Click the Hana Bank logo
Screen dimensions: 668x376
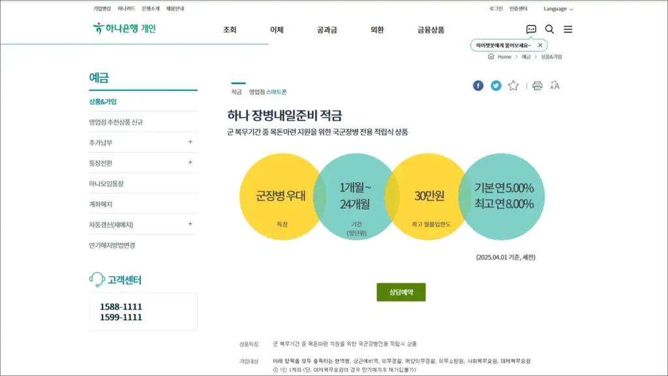click(124, 29)
